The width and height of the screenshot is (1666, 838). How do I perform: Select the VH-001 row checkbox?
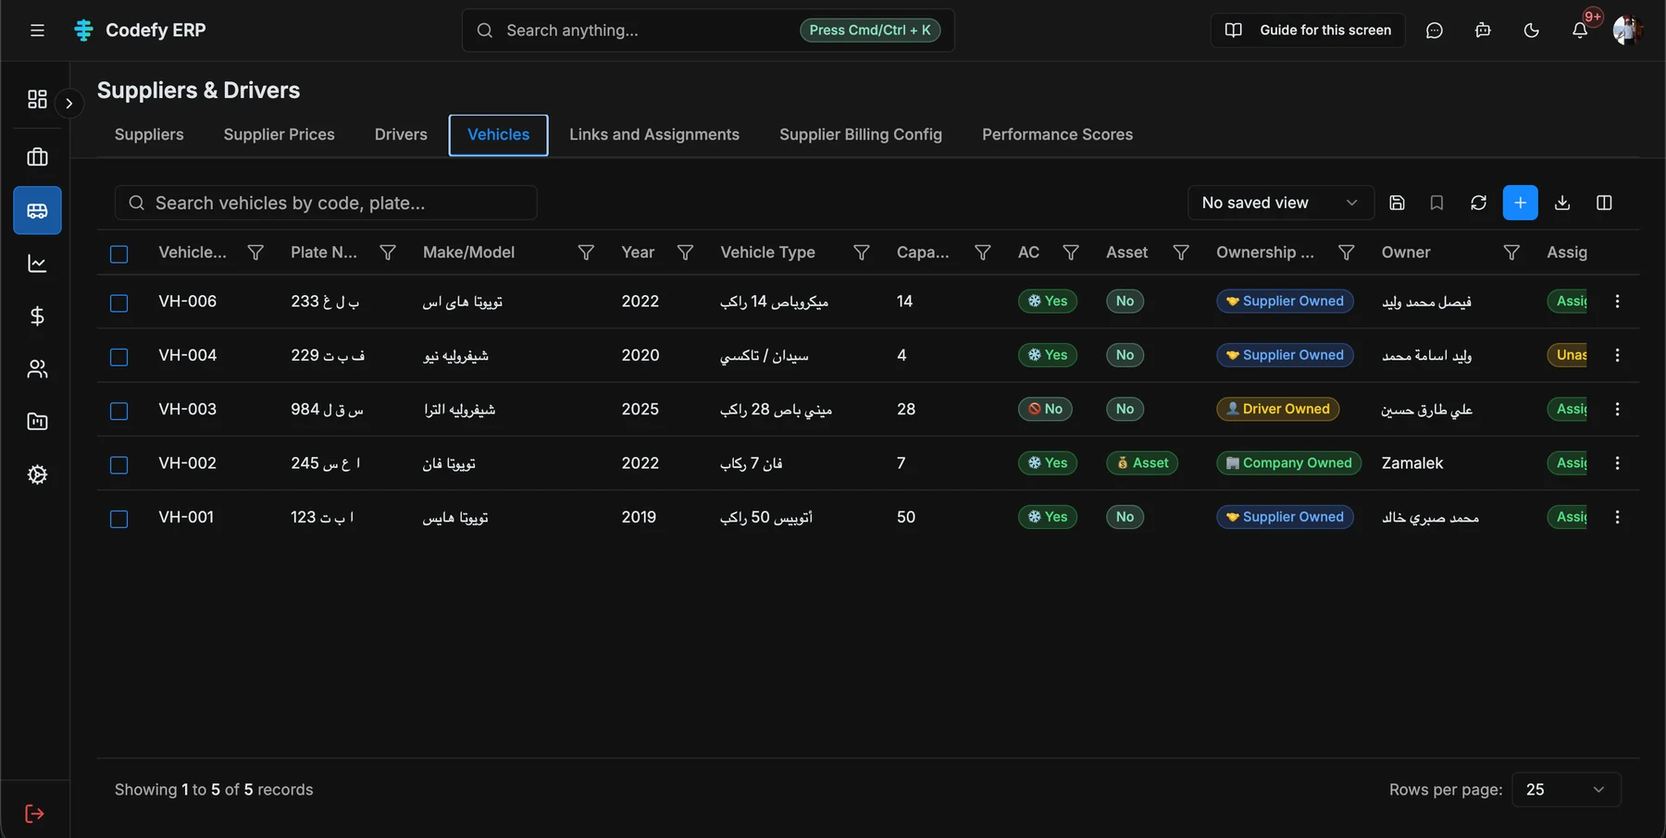(119, 519)
